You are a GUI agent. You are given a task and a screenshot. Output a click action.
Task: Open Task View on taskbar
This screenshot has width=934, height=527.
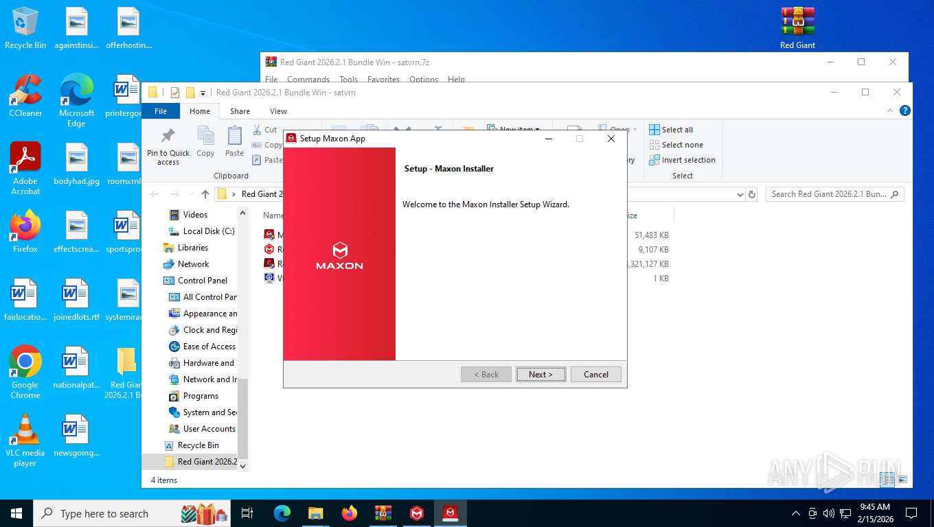247,513
